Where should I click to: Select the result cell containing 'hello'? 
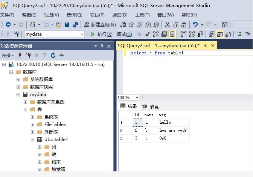coord(165,122)
